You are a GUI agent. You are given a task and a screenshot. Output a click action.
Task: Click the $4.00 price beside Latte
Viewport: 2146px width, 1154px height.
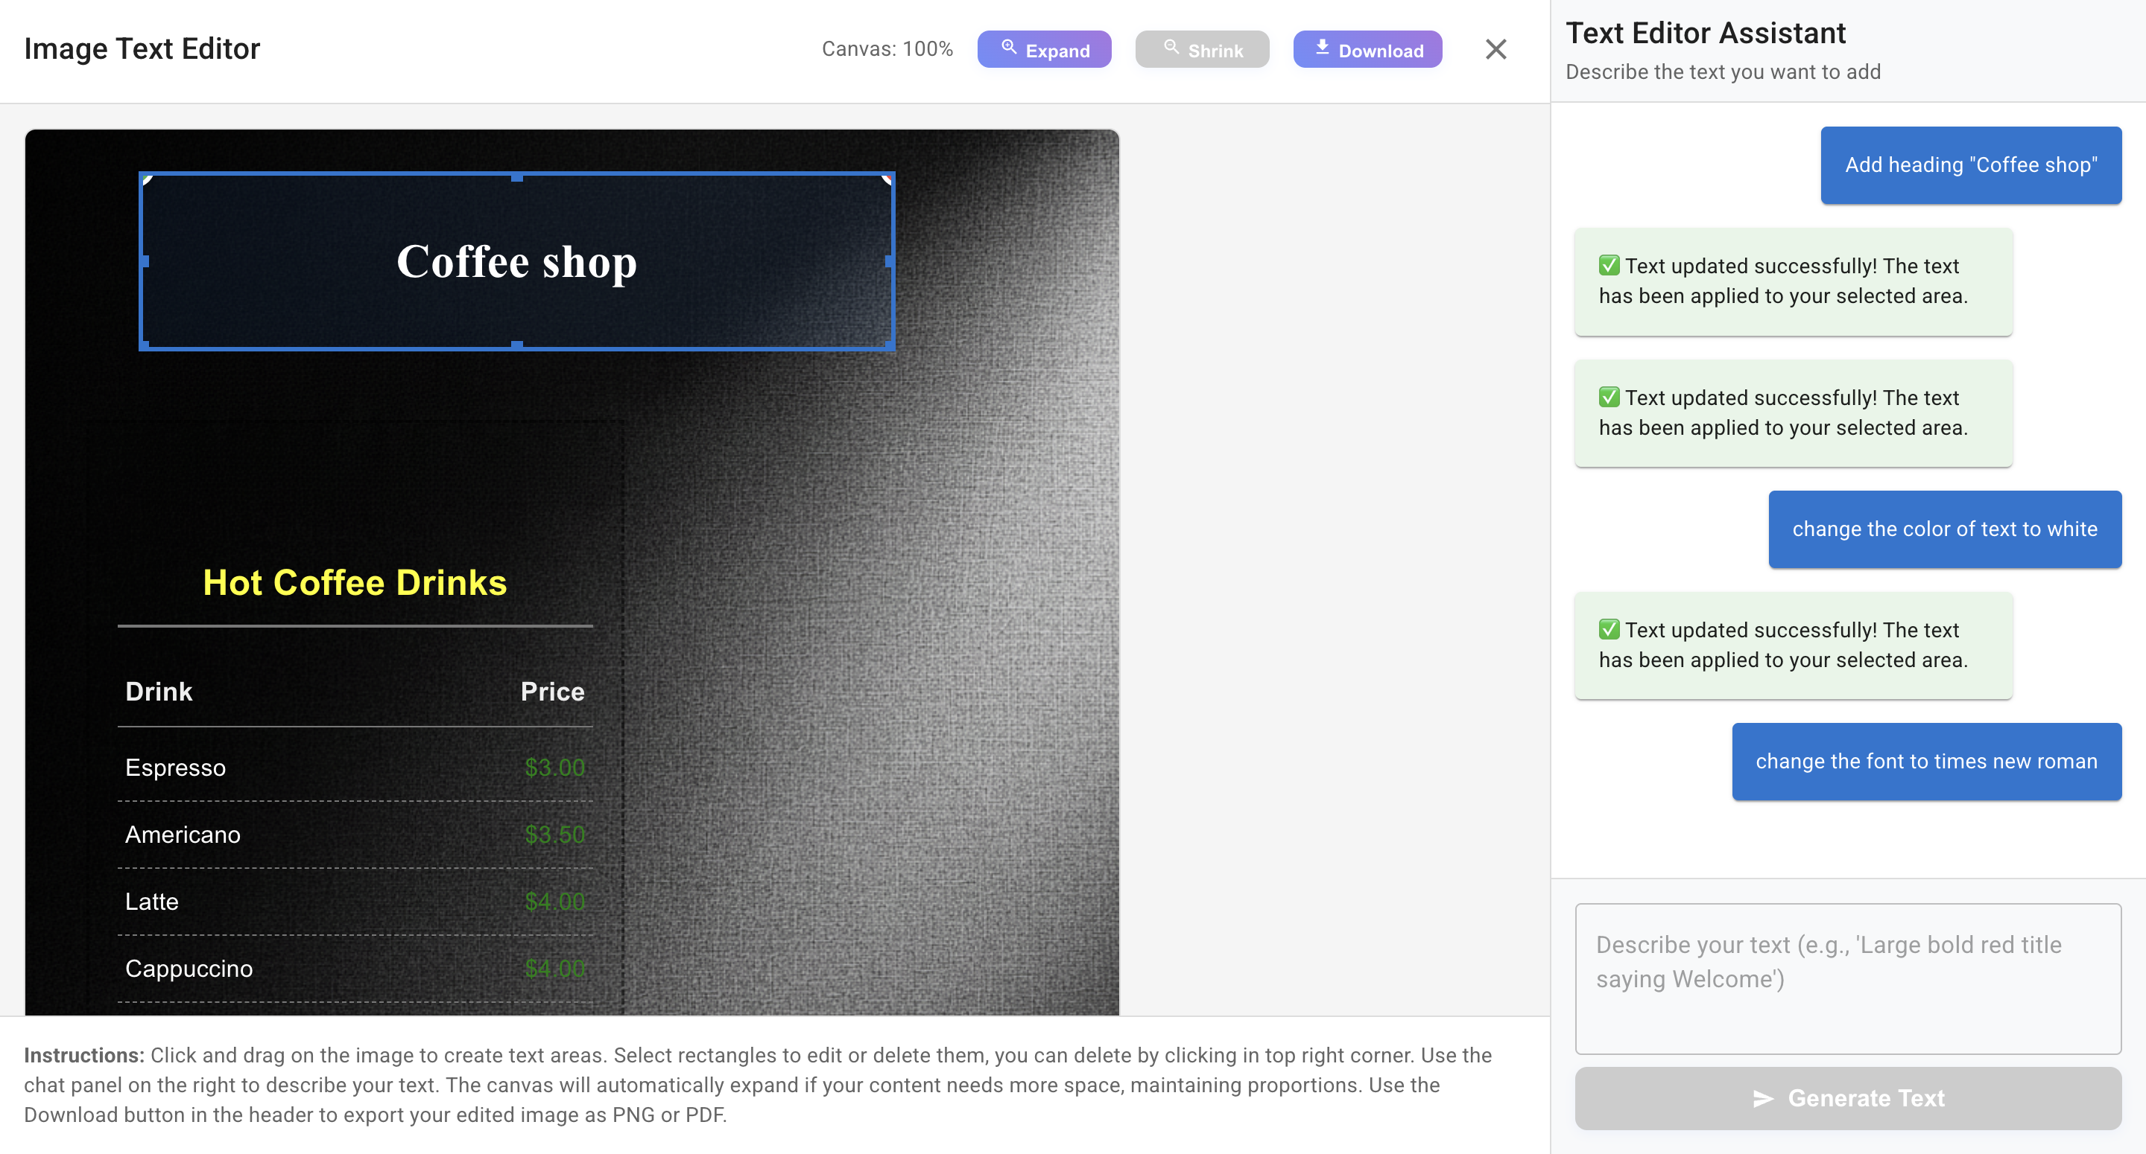tap(555, 902)
